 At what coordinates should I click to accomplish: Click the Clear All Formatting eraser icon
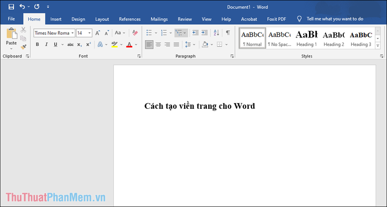point(135,33)
